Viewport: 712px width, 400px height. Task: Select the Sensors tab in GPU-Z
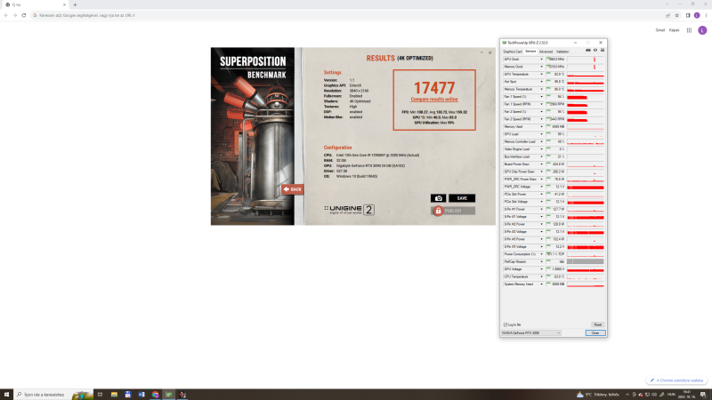point(530,52)
